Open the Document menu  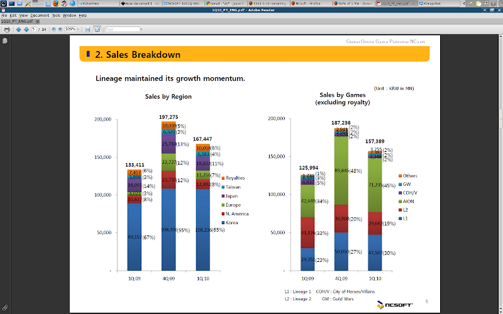click(40, 15)
